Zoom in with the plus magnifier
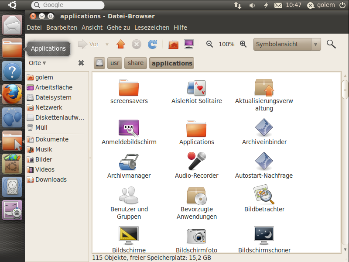 pyautogui.click(x=243, y=44)
